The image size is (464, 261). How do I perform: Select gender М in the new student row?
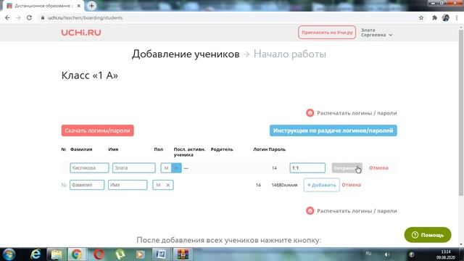[x=158, y=185]
